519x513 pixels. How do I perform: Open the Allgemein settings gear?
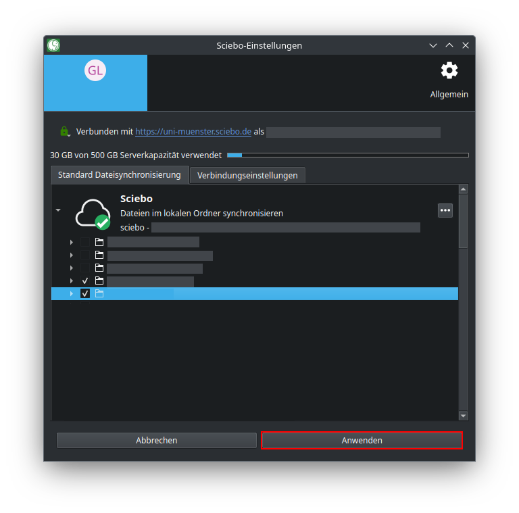tap(449, 70)
